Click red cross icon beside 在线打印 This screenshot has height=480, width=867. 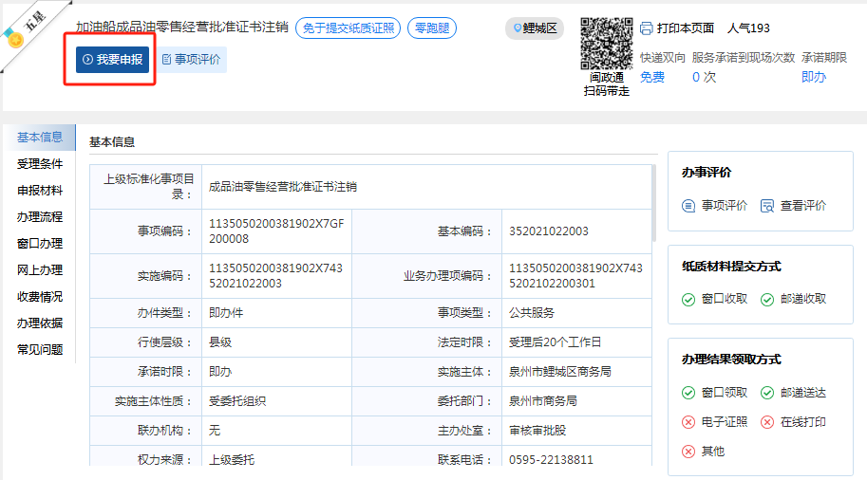point(767,422)
